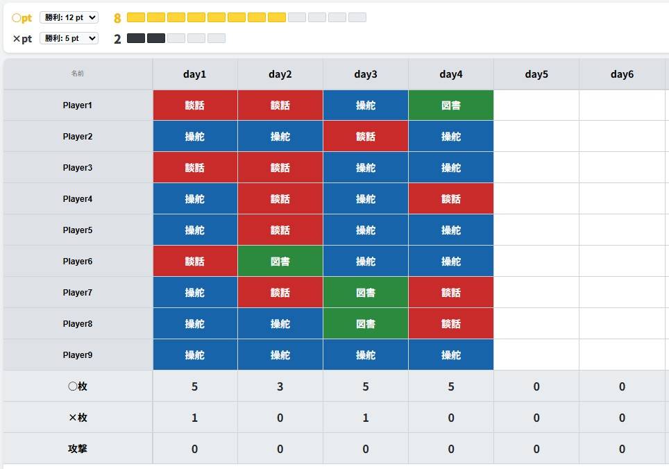This screenshot has width=669, height=469.
Task: Click Player1's day1 談話 cell
Action: [x=195, y=105]
